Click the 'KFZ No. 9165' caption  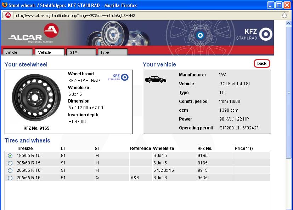36,128
